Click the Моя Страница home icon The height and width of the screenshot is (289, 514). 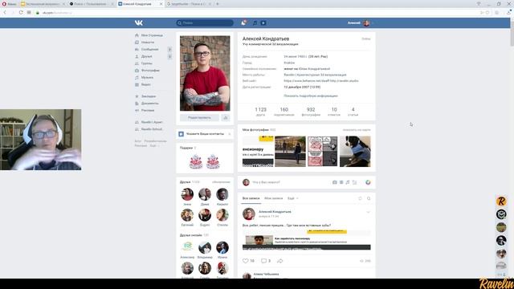[137, 35]
